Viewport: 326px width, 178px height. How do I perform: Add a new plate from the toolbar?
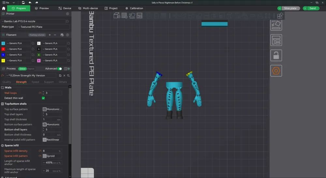pyautogui.click(x=124, y=16)
